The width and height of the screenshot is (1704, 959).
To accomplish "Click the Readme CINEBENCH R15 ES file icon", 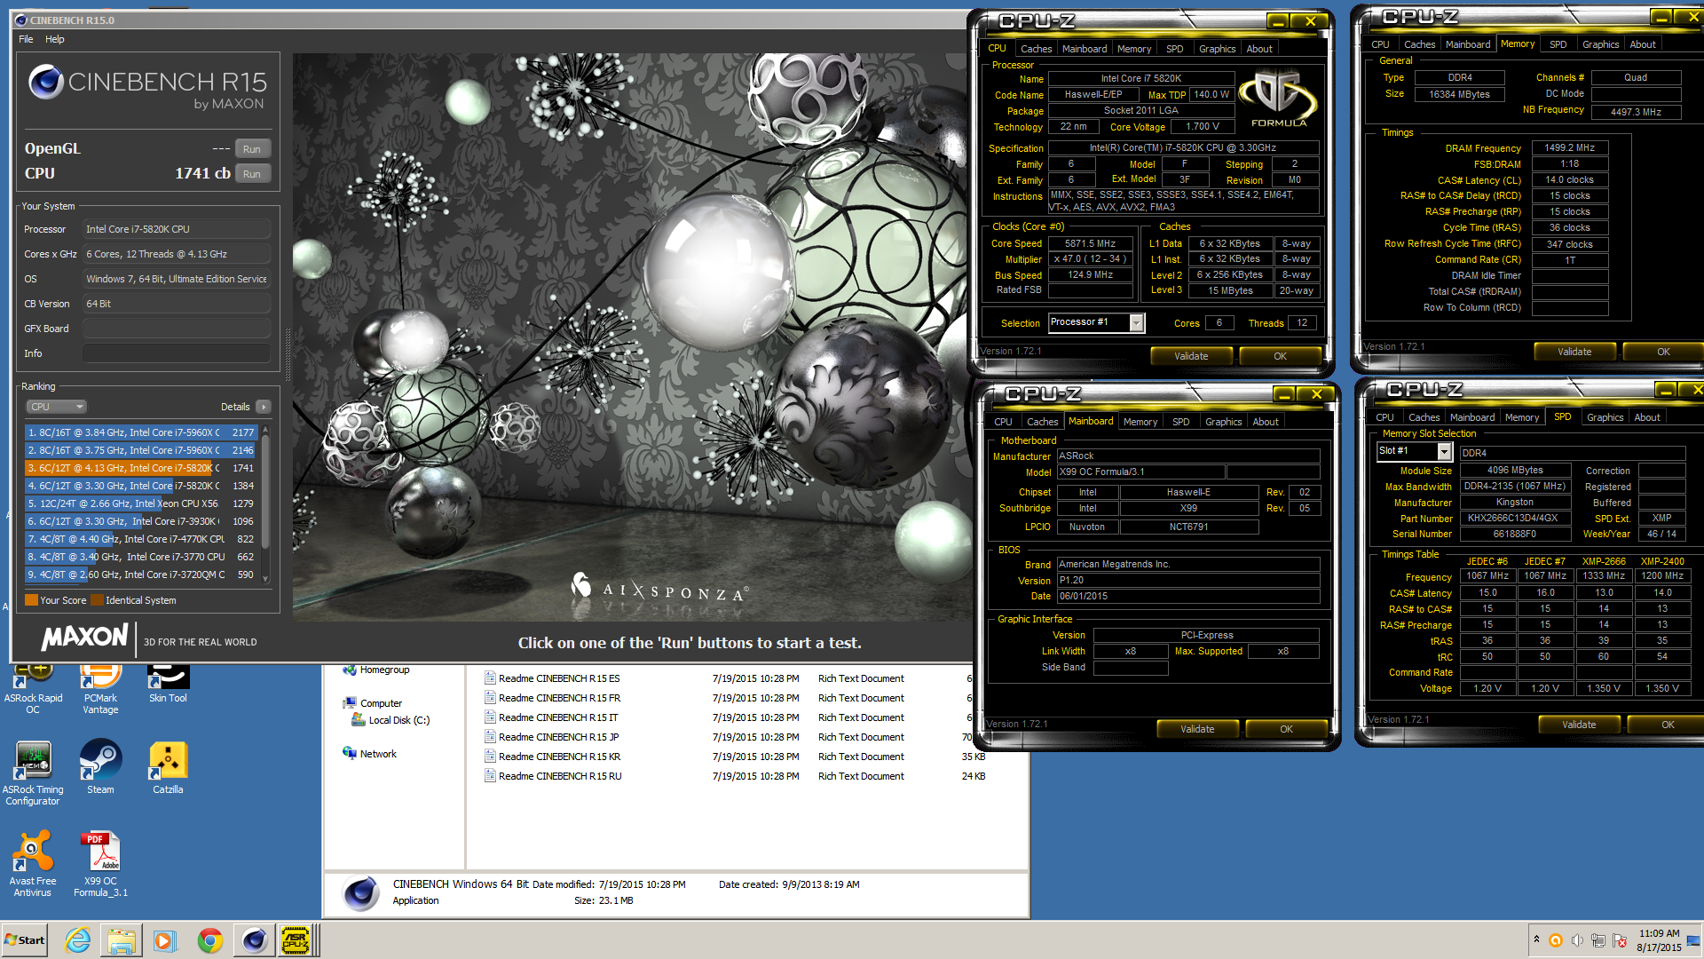I will click(489, 678).
